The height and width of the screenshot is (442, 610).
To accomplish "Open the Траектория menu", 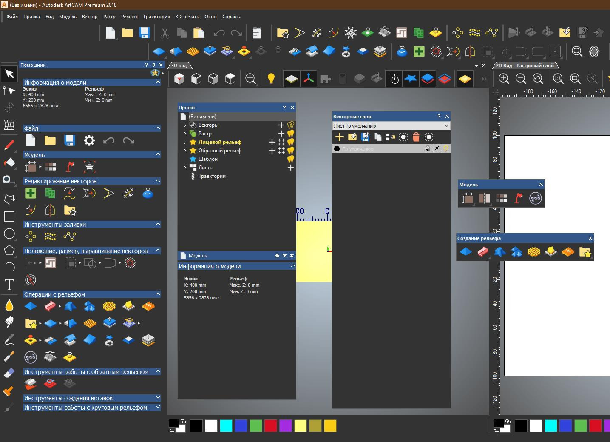I will click(x=156, y=17).
